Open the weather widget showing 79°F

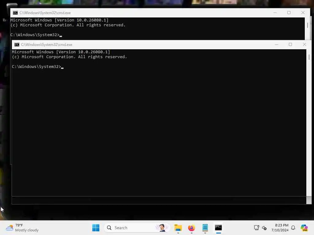pyautogui.click(x=22, y=228)
